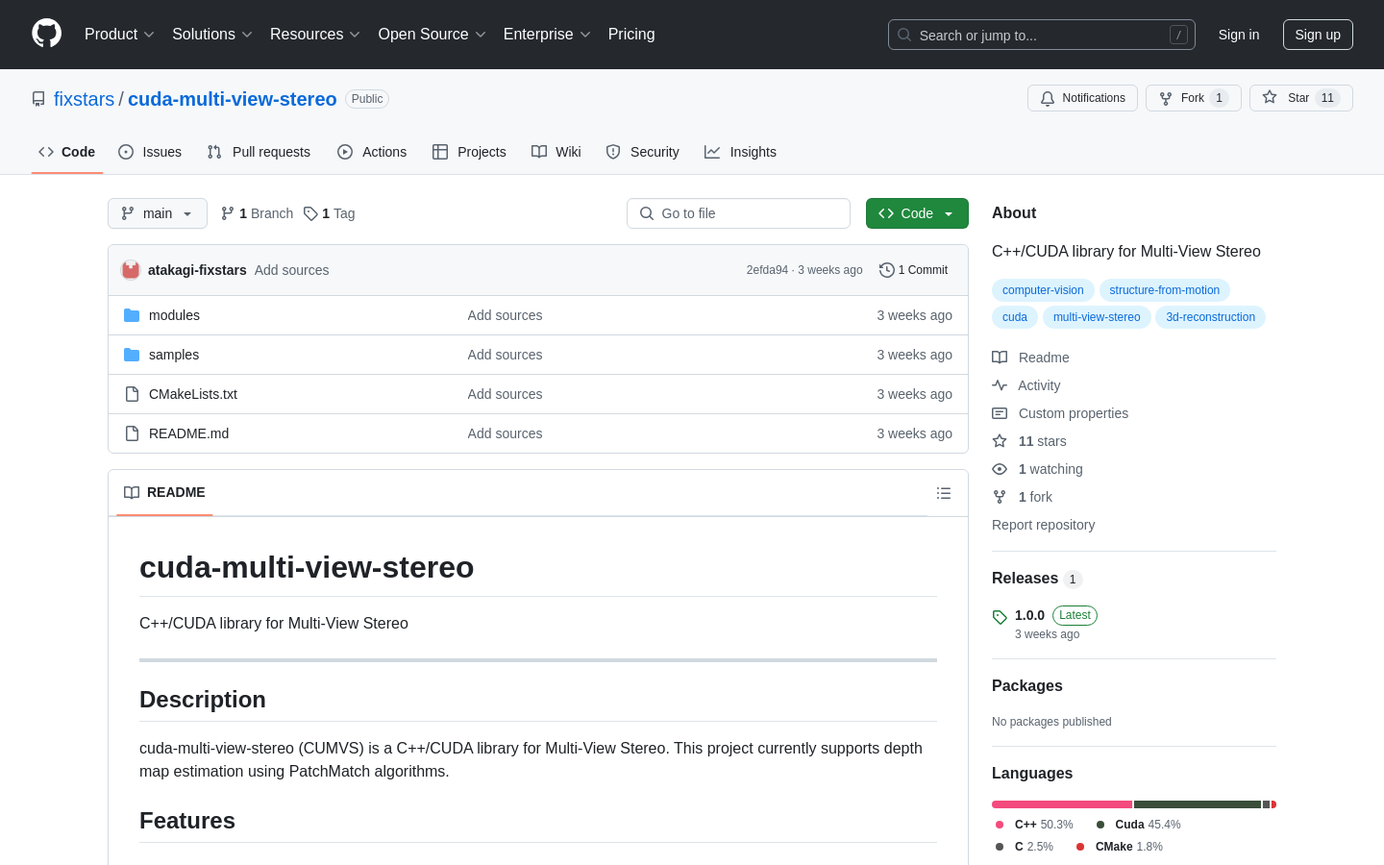This screenshot has height=865, width=1384.
Task: Open the Security tab
Action: [643, 152]
